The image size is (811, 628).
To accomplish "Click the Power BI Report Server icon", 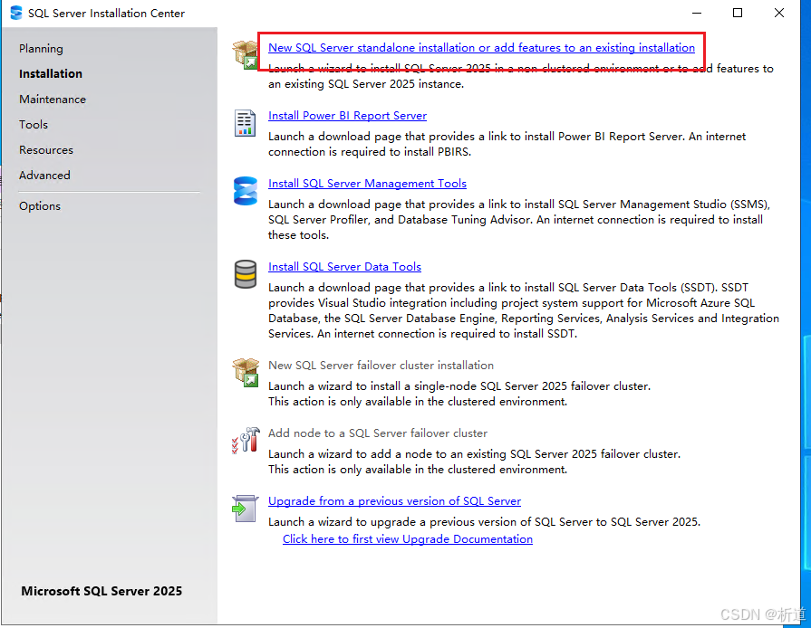I will tap(245, 123).
